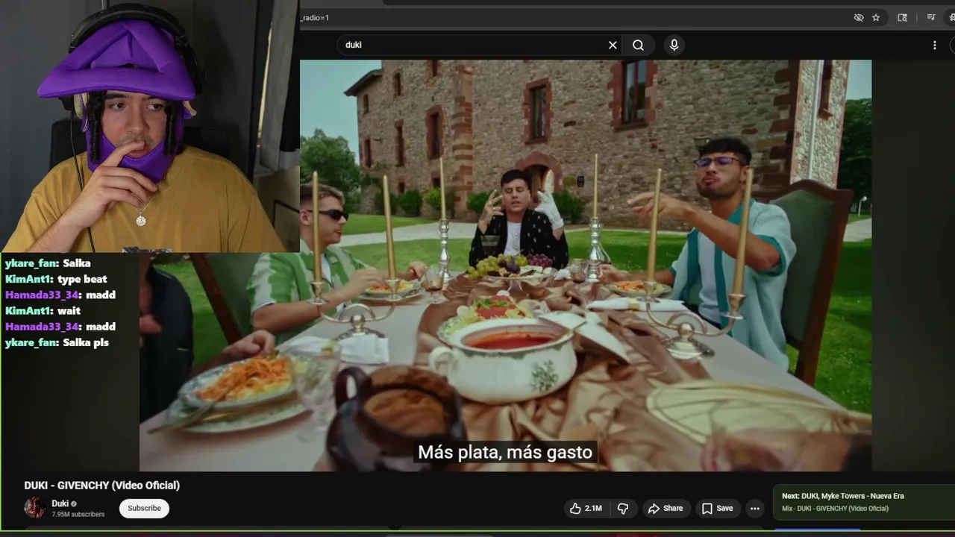Click chat message 'ykare_fan: Salka pls'
Screen dimensions: 955x537
click(57, 342)
